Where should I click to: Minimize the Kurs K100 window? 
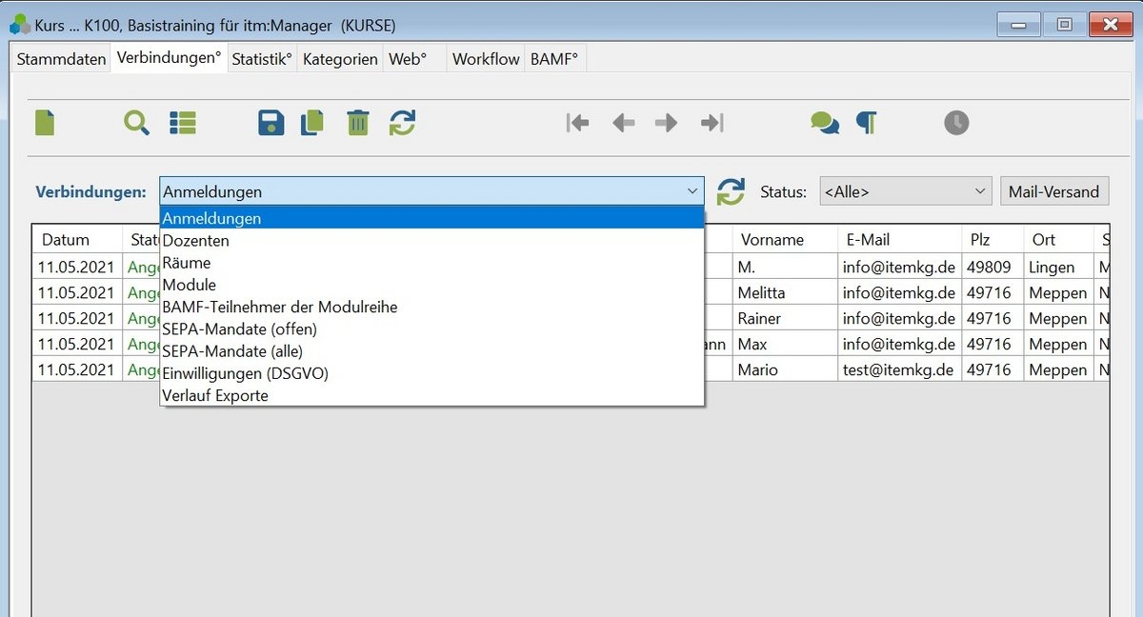(x=1018, y=25)
